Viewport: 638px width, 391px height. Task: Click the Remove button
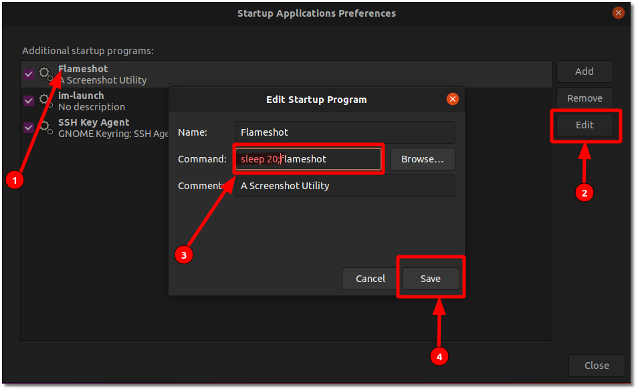pyautogui.click(x=584, y=98)
